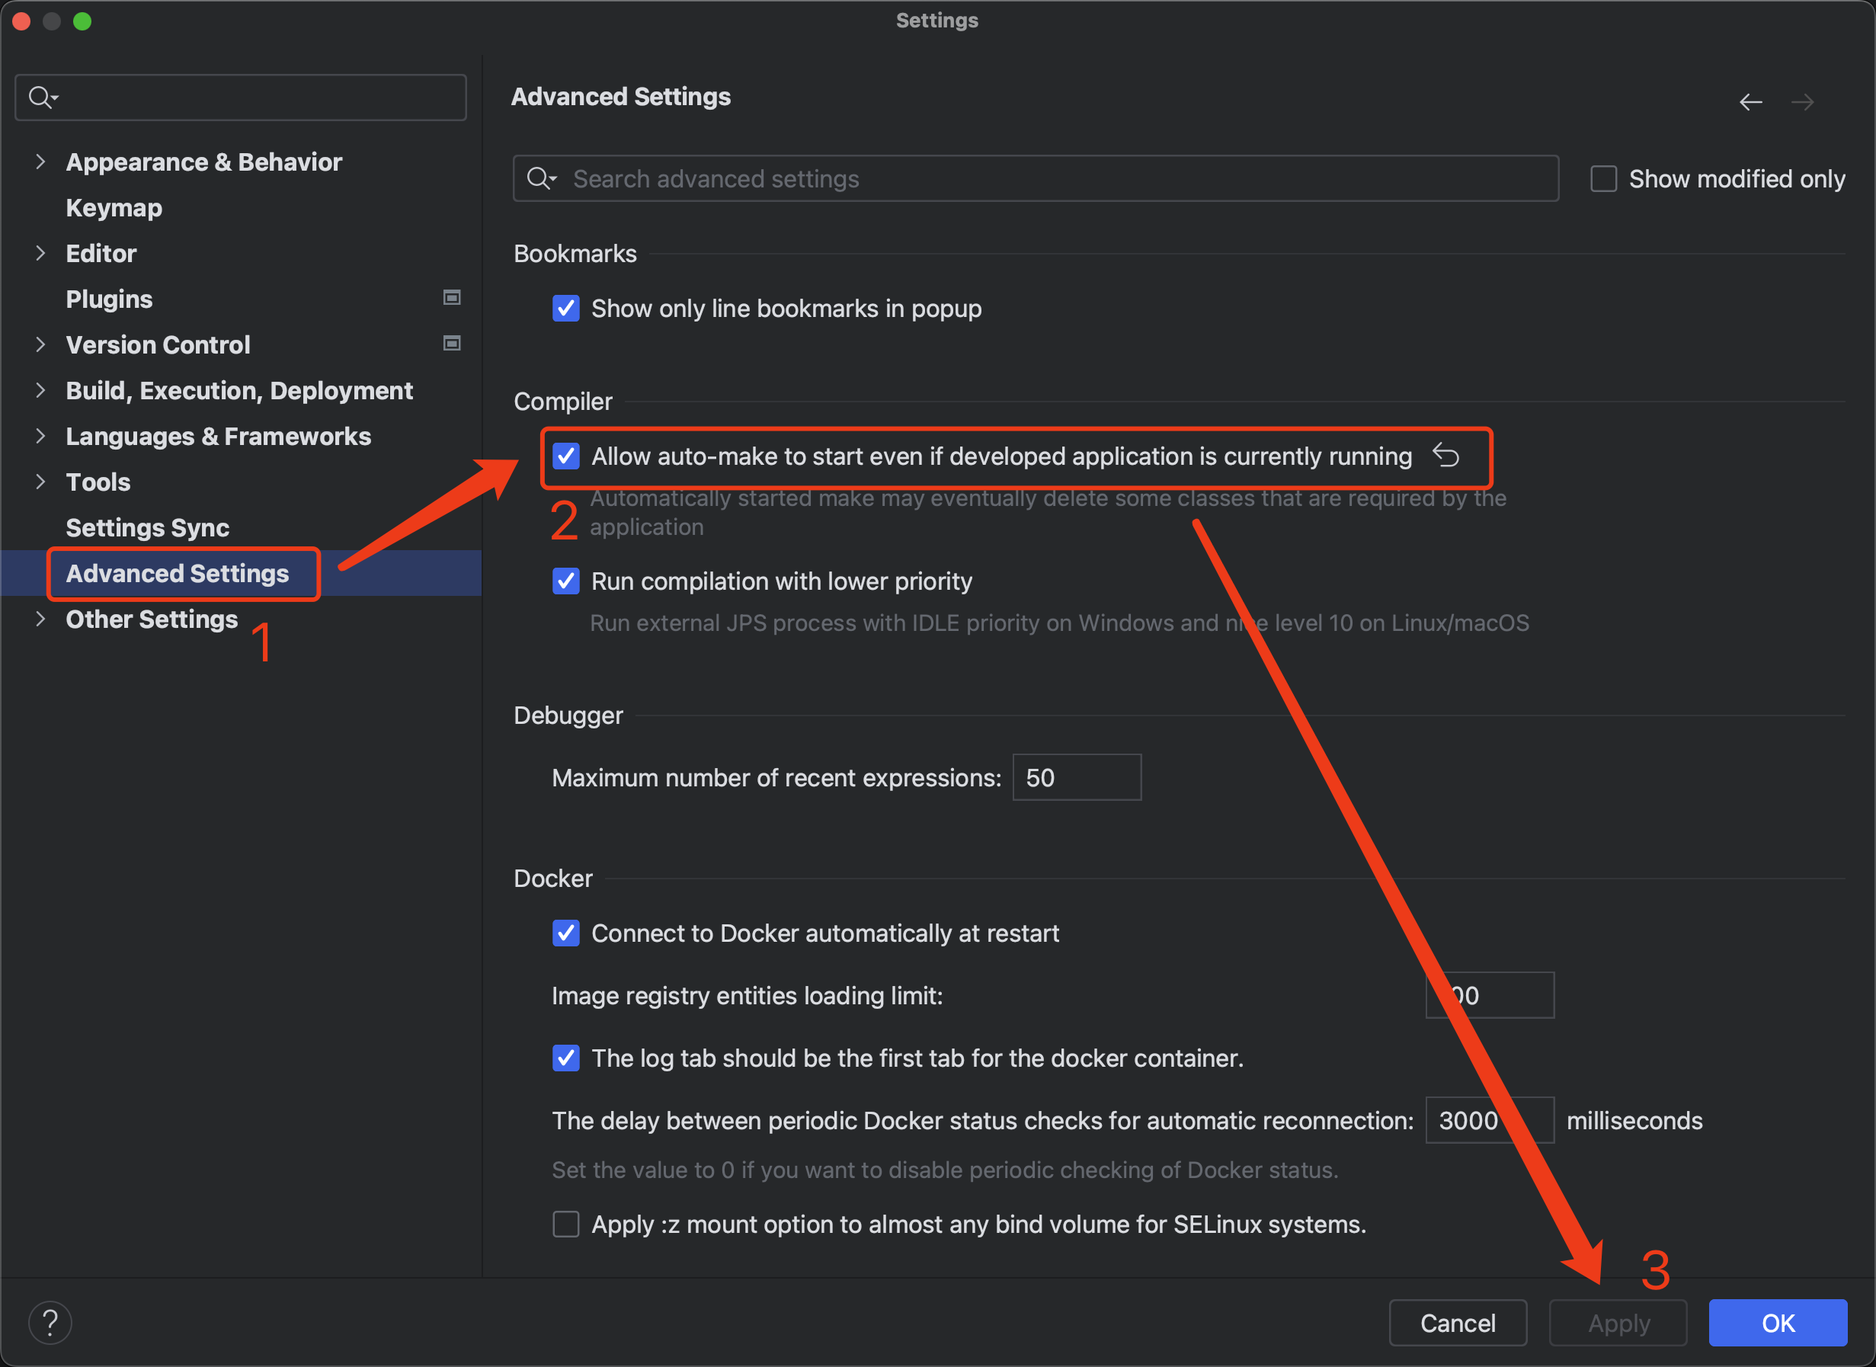1876x1367 pixels.
Task: Open help via the question mark icon
Action: click(x=50, y=1322)
